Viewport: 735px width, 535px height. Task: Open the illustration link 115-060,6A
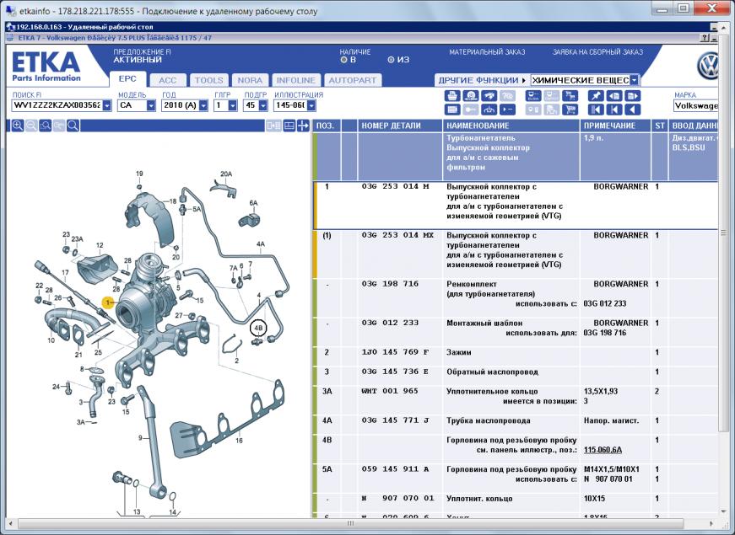(x=603, y=450)
